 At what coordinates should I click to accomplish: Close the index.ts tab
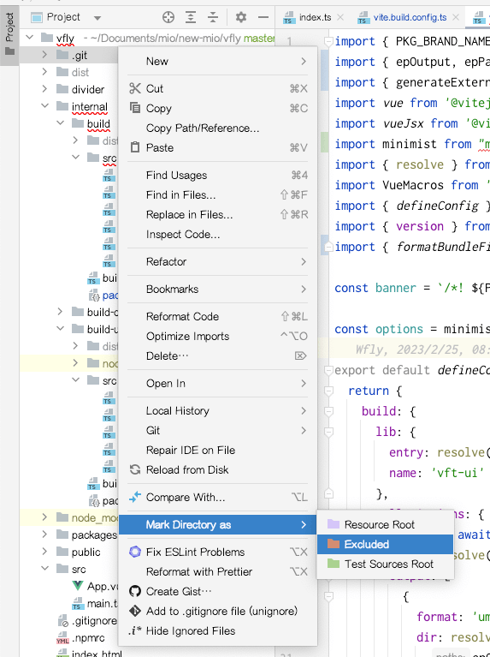coord(340,18)
